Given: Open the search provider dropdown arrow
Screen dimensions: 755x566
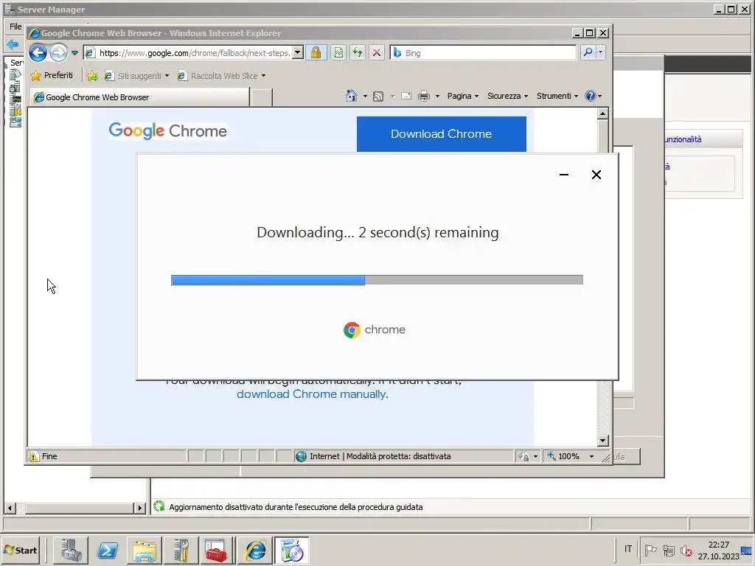Looking at the screenshot, I should 600,52.
